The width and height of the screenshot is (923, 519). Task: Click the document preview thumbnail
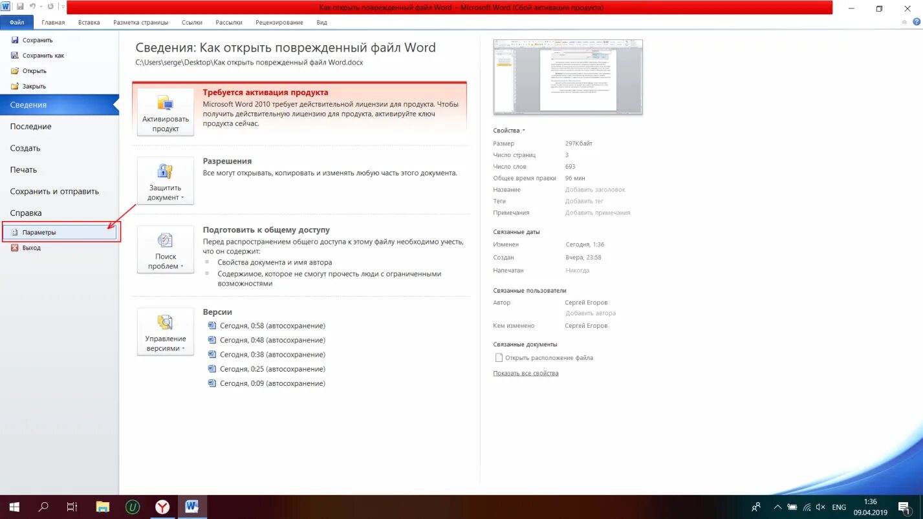point(568,77)
